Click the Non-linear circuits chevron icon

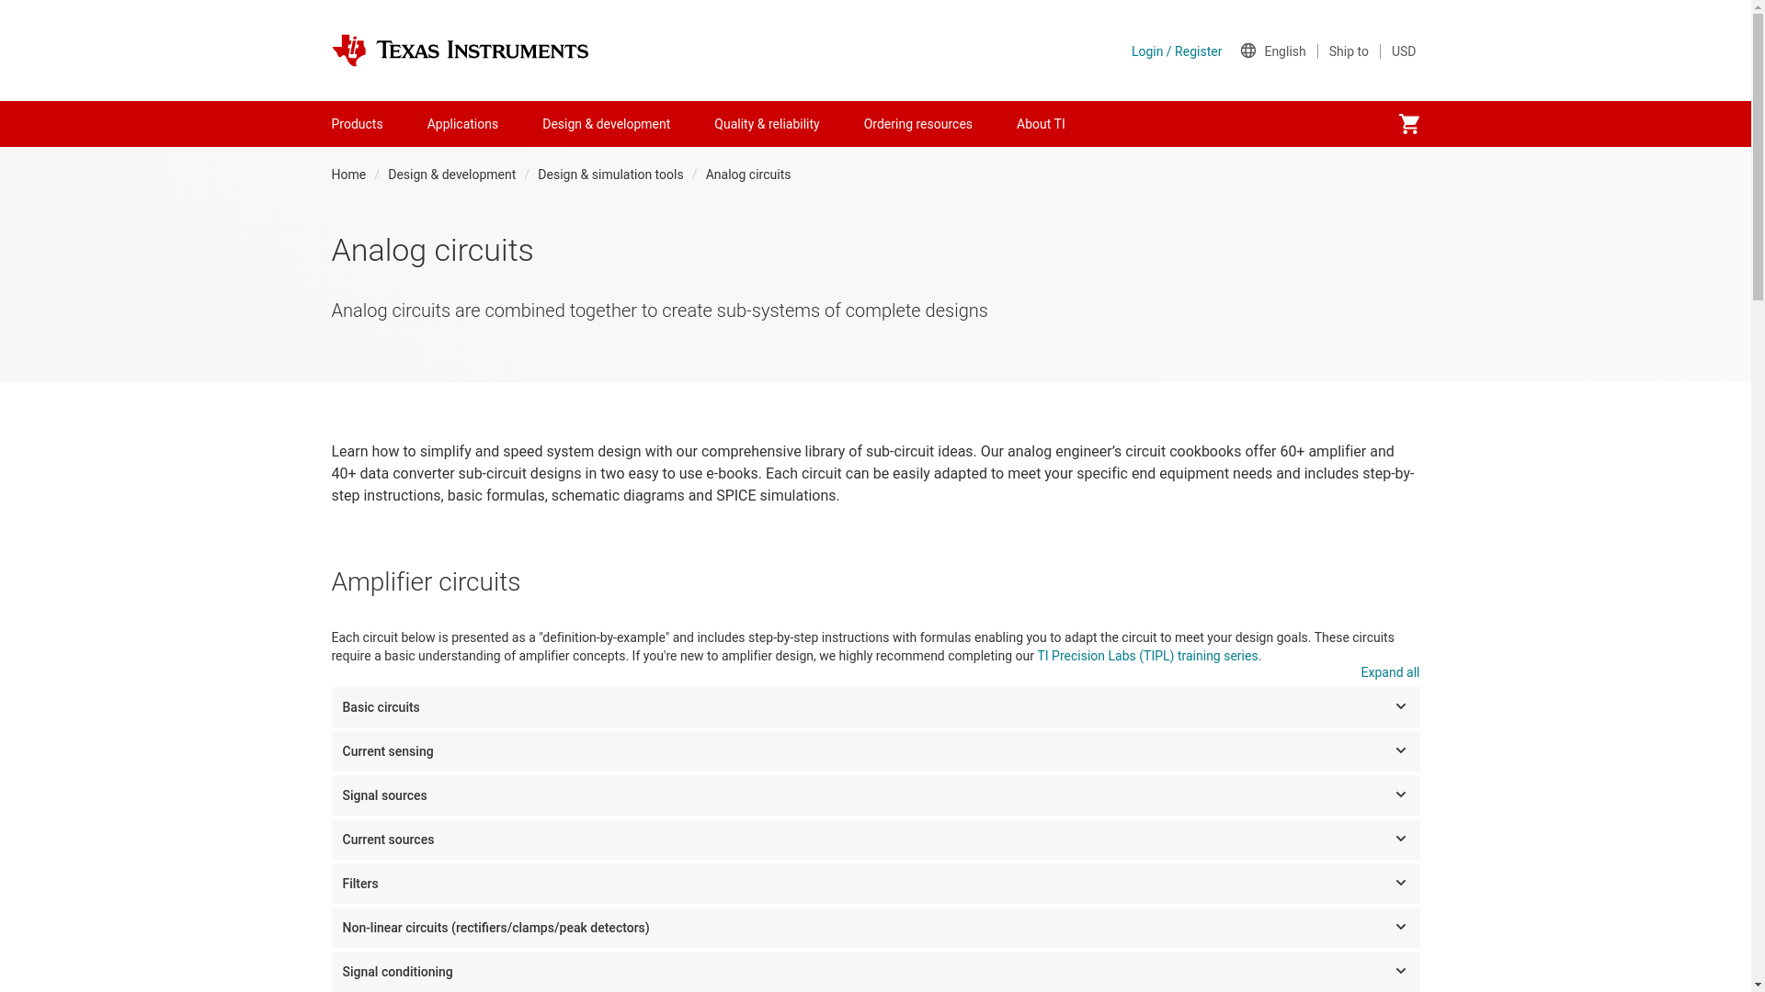[1400, 928]
